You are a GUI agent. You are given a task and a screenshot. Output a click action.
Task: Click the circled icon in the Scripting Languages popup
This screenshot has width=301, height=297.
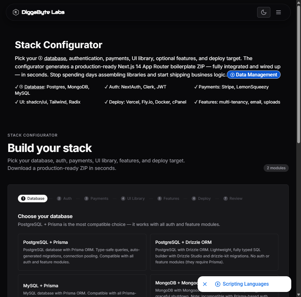coord(218,284)
